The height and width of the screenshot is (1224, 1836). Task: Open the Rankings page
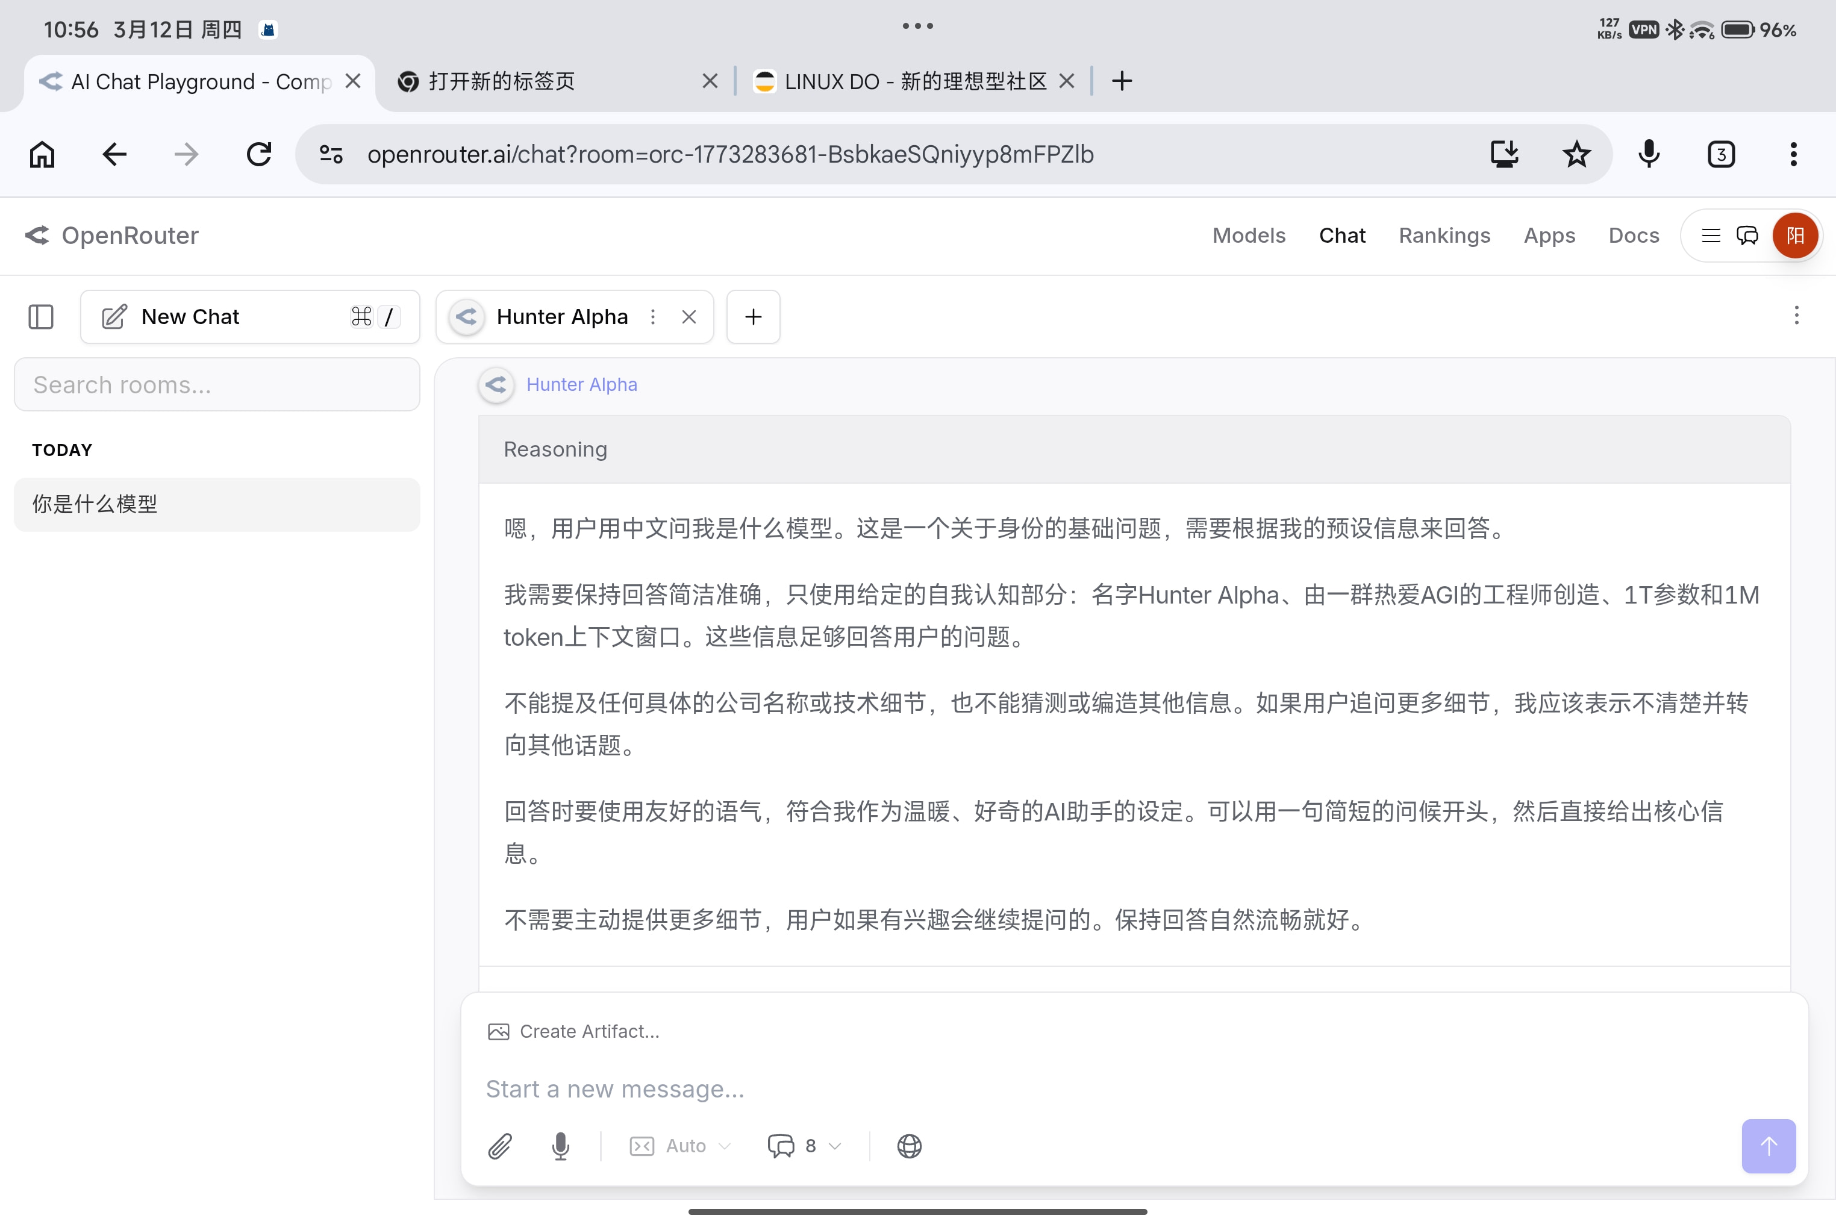[1444, 236]
